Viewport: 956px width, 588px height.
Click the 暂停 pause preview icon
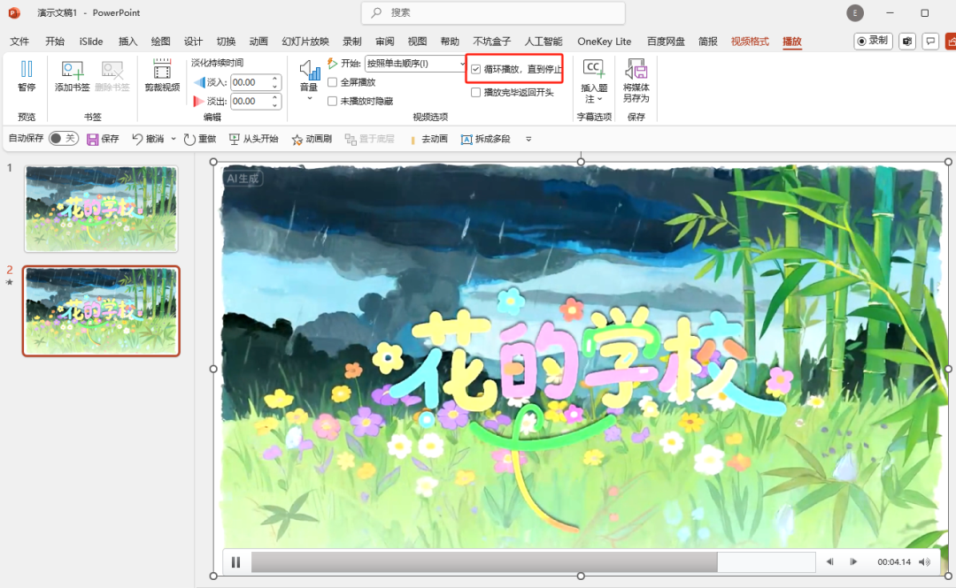coord(27,71)
